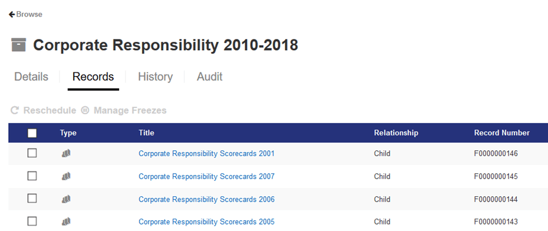Check the box for Scorecards 2001 row
The image size is (548, 231).
coord(32,153)
